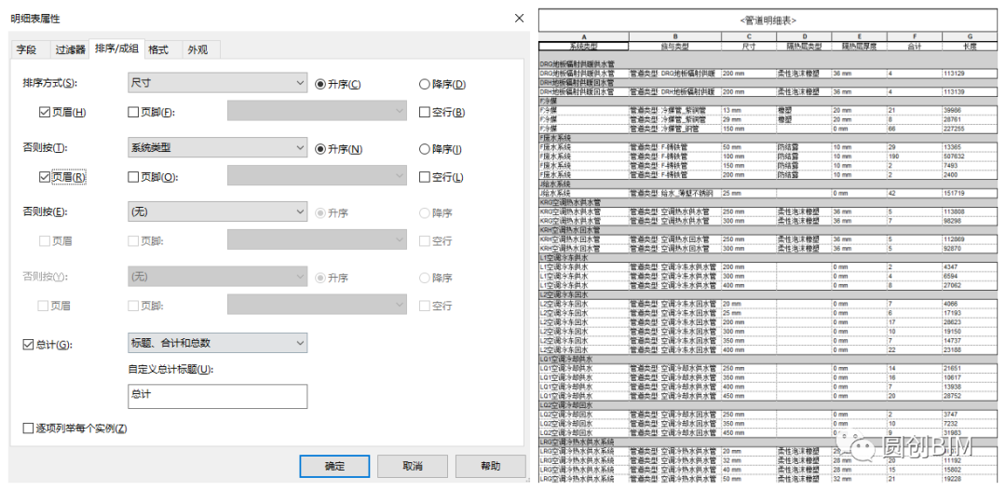1006x491 pixels.
Task: Click the length cell 507632
Action: point(970,156)
